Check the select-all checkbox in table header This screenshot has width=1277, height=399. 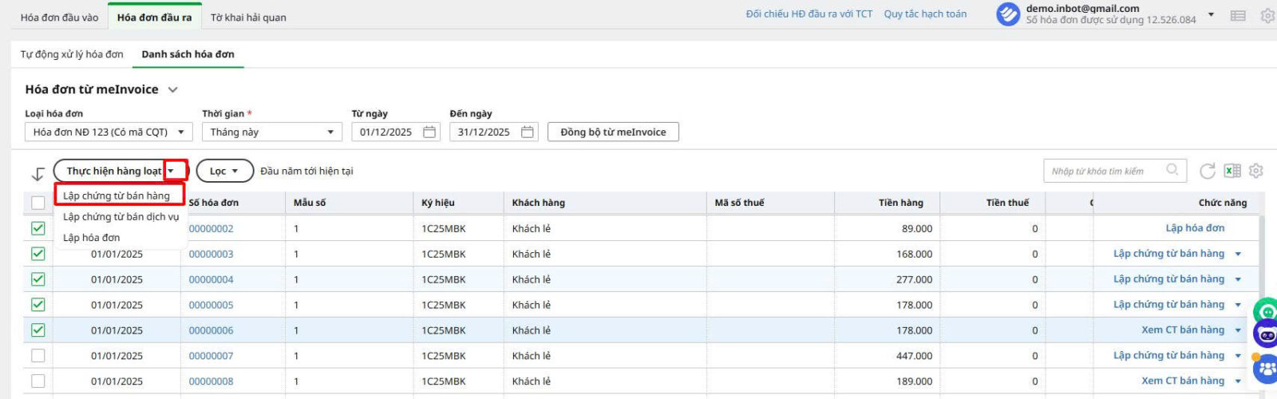click(38, 203)
